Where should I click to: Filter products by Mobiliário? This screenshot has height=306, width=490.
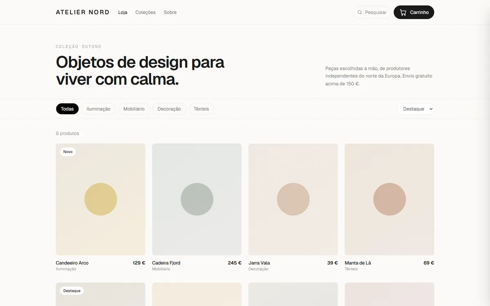tap(134, 109)
